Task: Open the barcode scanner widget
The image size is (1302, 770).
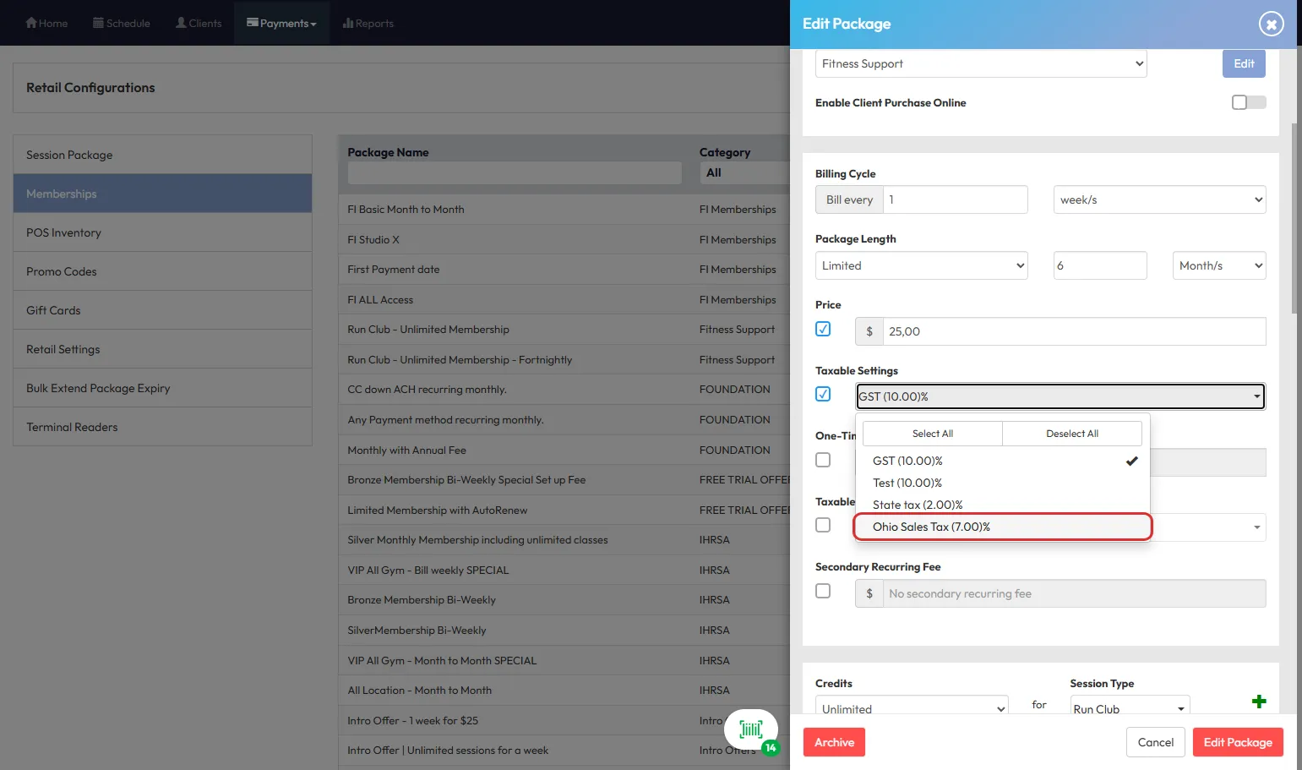Action: [x=750, y=729]
